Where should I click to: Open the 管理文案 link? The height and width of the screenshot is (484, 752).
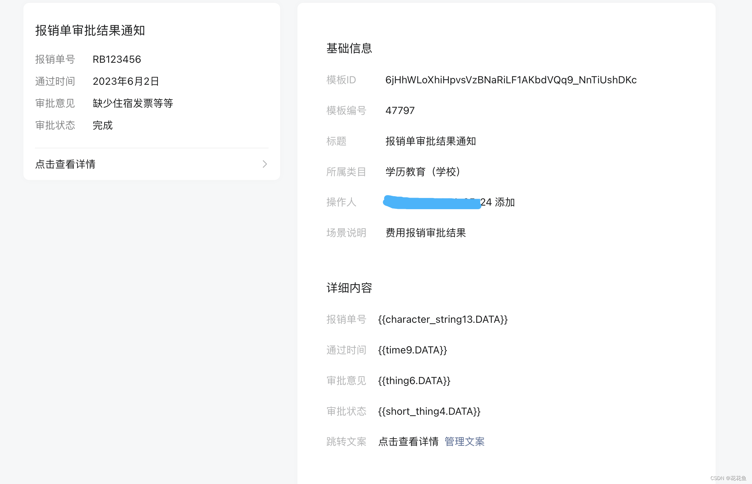click(x=464, y=441)
